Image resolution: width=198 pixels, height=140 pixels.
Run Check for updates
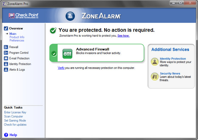pos(15,125)
